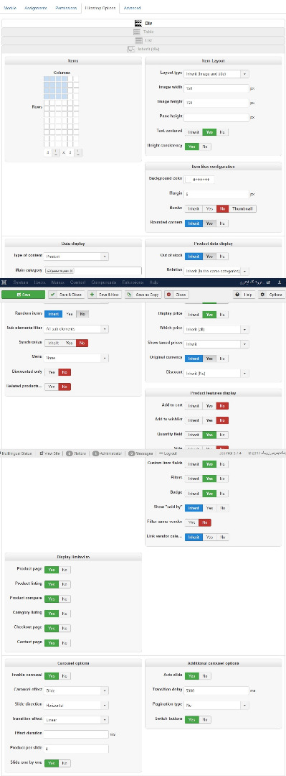The height and width of the screenshot is (776, 286).
Task: Open the Menu dropdown
Action: pos(77,358)
